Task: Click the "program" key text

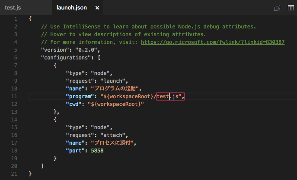Action: 80,96
